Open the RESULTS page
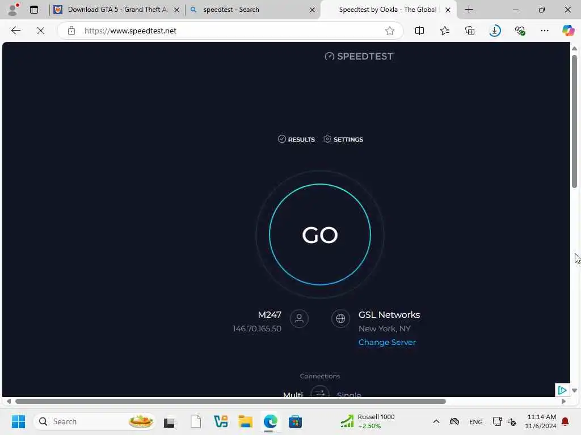The image size is (581, 435). (x=296, y=139)
